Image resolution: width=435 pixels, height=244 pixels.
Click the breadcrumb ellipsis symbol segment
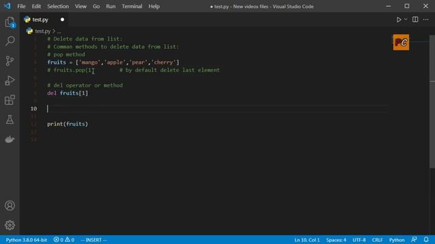point(59,31)
